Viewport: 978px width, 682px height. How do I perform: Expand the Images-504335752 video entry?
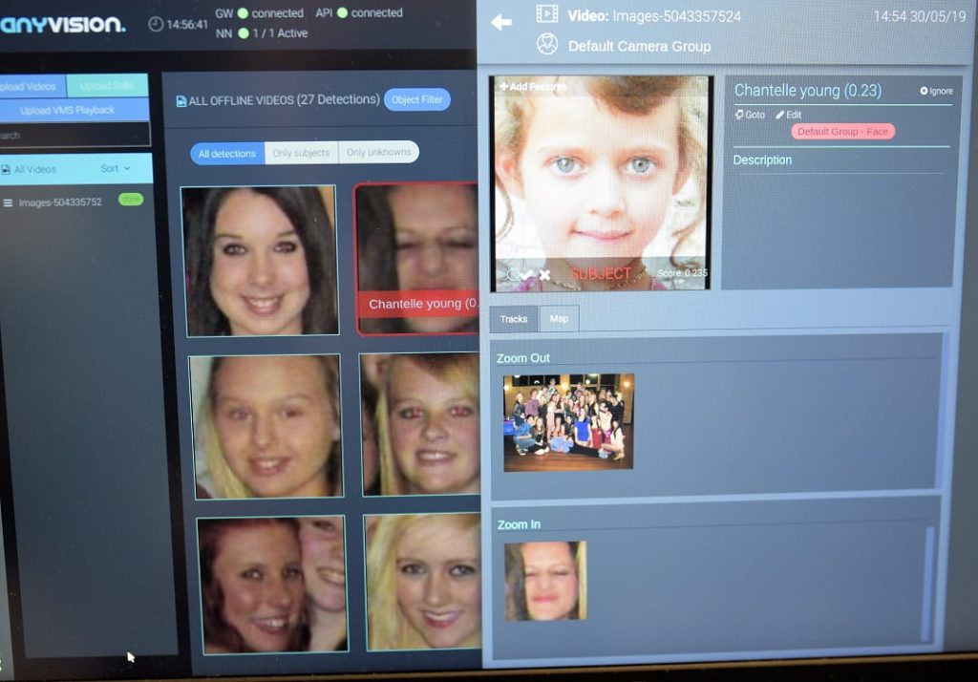(9, 202)
